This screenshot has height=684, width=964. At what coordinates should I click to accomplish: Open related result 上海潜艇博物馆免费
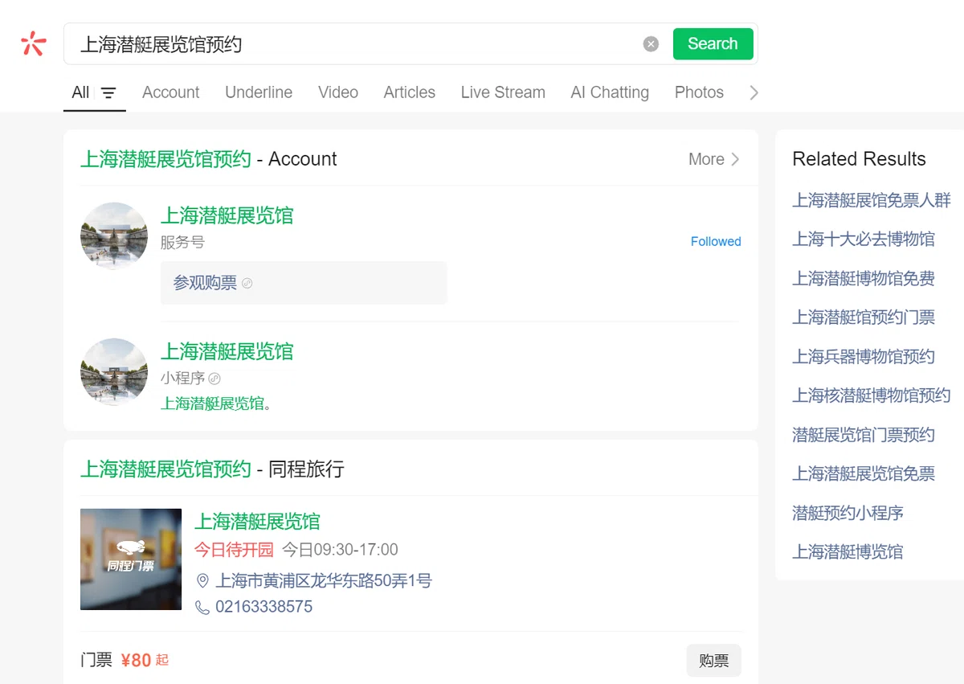(864, 278)
